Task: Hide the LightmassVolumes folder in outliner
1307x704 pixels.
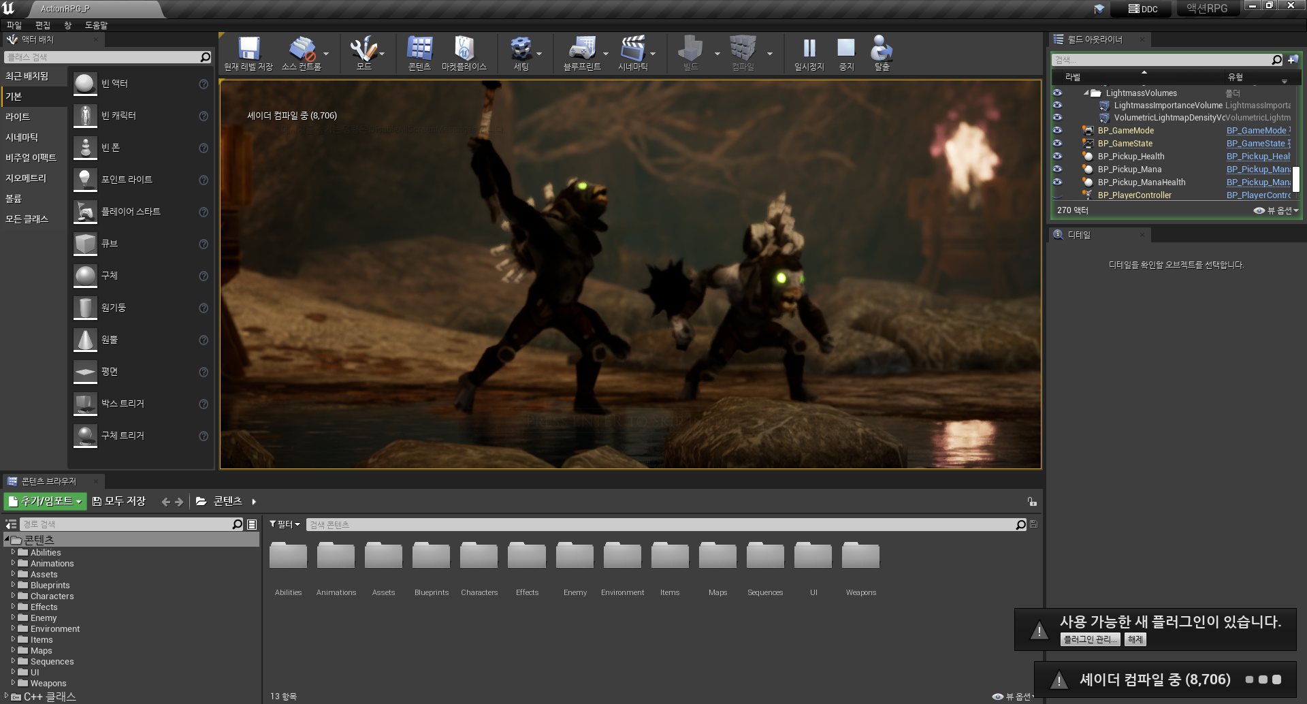Action: pos(1057,93)
